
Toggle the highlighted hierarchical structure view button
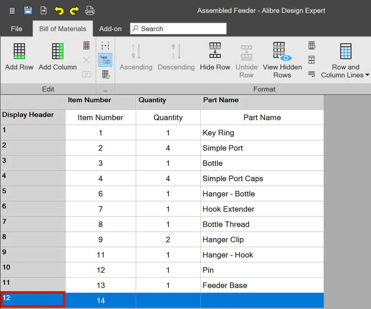[x=105, y=60]
